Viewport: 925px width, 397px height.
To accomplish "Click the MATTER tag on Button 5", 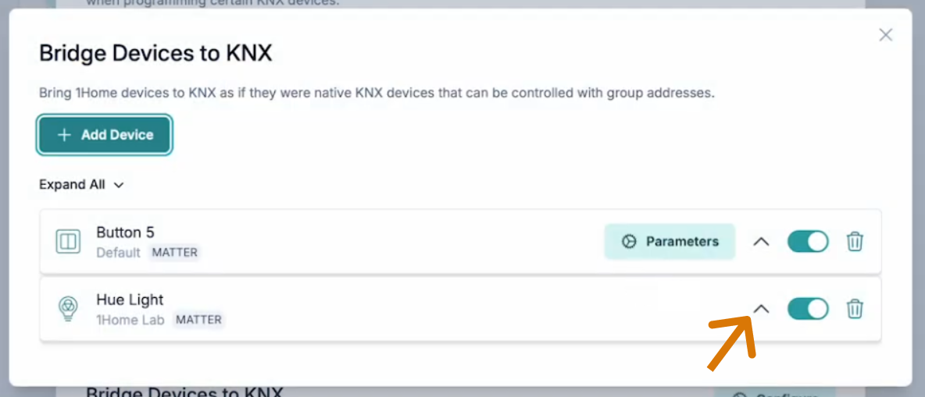I will 175,253.
